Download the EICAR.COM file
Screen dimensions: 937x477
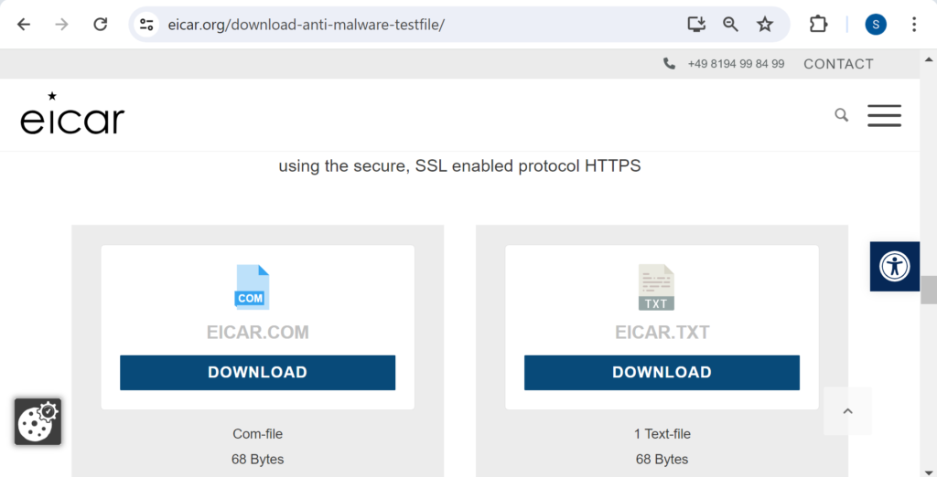(257, 373)
